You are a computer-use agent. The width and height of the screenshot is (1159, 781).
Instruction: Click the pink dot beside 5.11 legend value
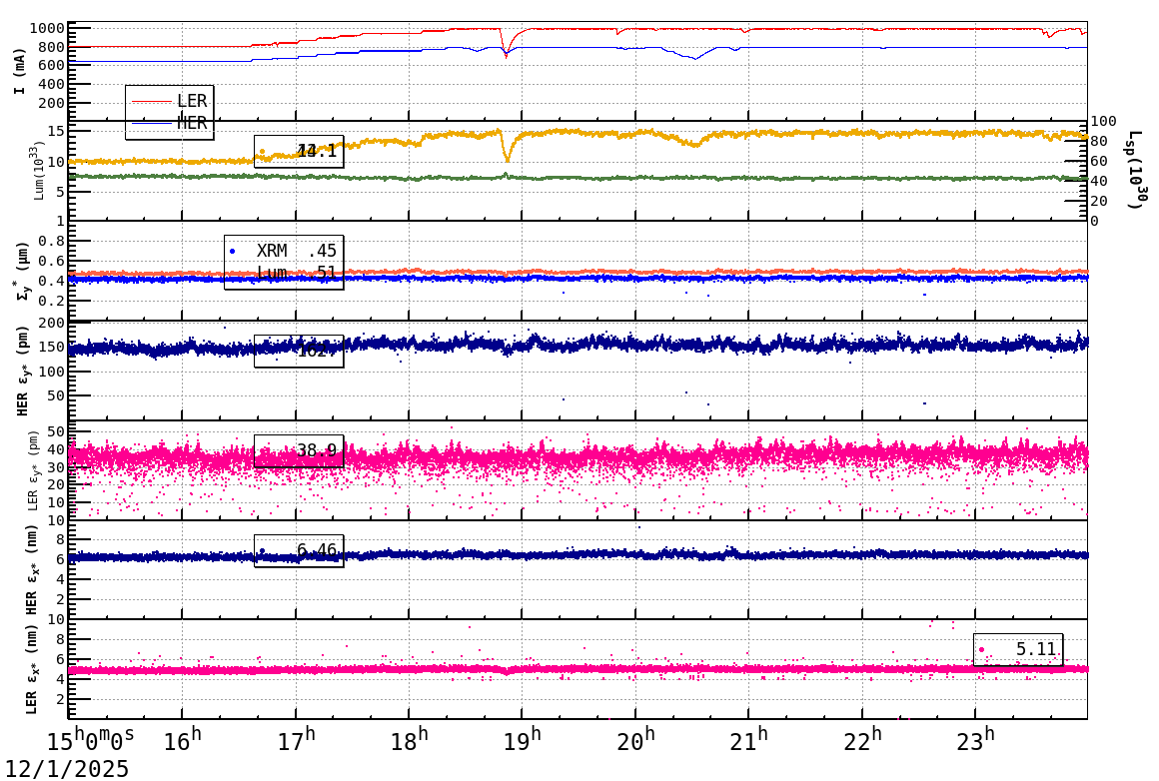(981, 649)
